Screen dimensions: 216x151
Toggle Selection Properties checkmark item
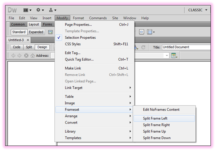[95, 38]
